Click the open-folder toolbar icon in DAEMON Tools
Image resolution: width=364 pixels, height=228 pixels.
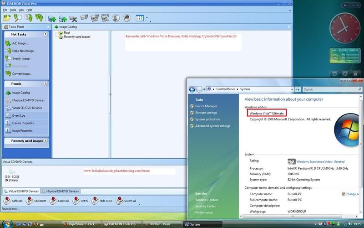point(7,18)
